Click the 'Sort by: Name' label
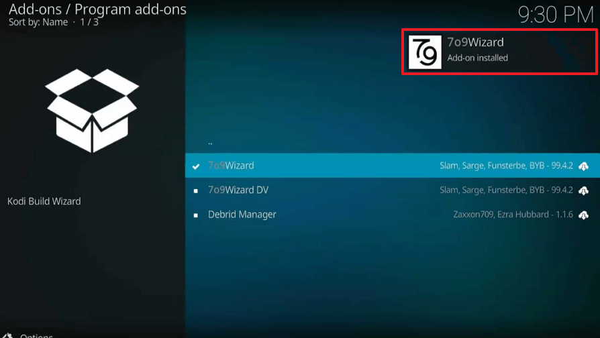 point(38,22)
